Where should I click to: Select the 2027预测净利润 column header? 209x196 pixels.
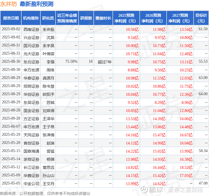click(180, 18)
